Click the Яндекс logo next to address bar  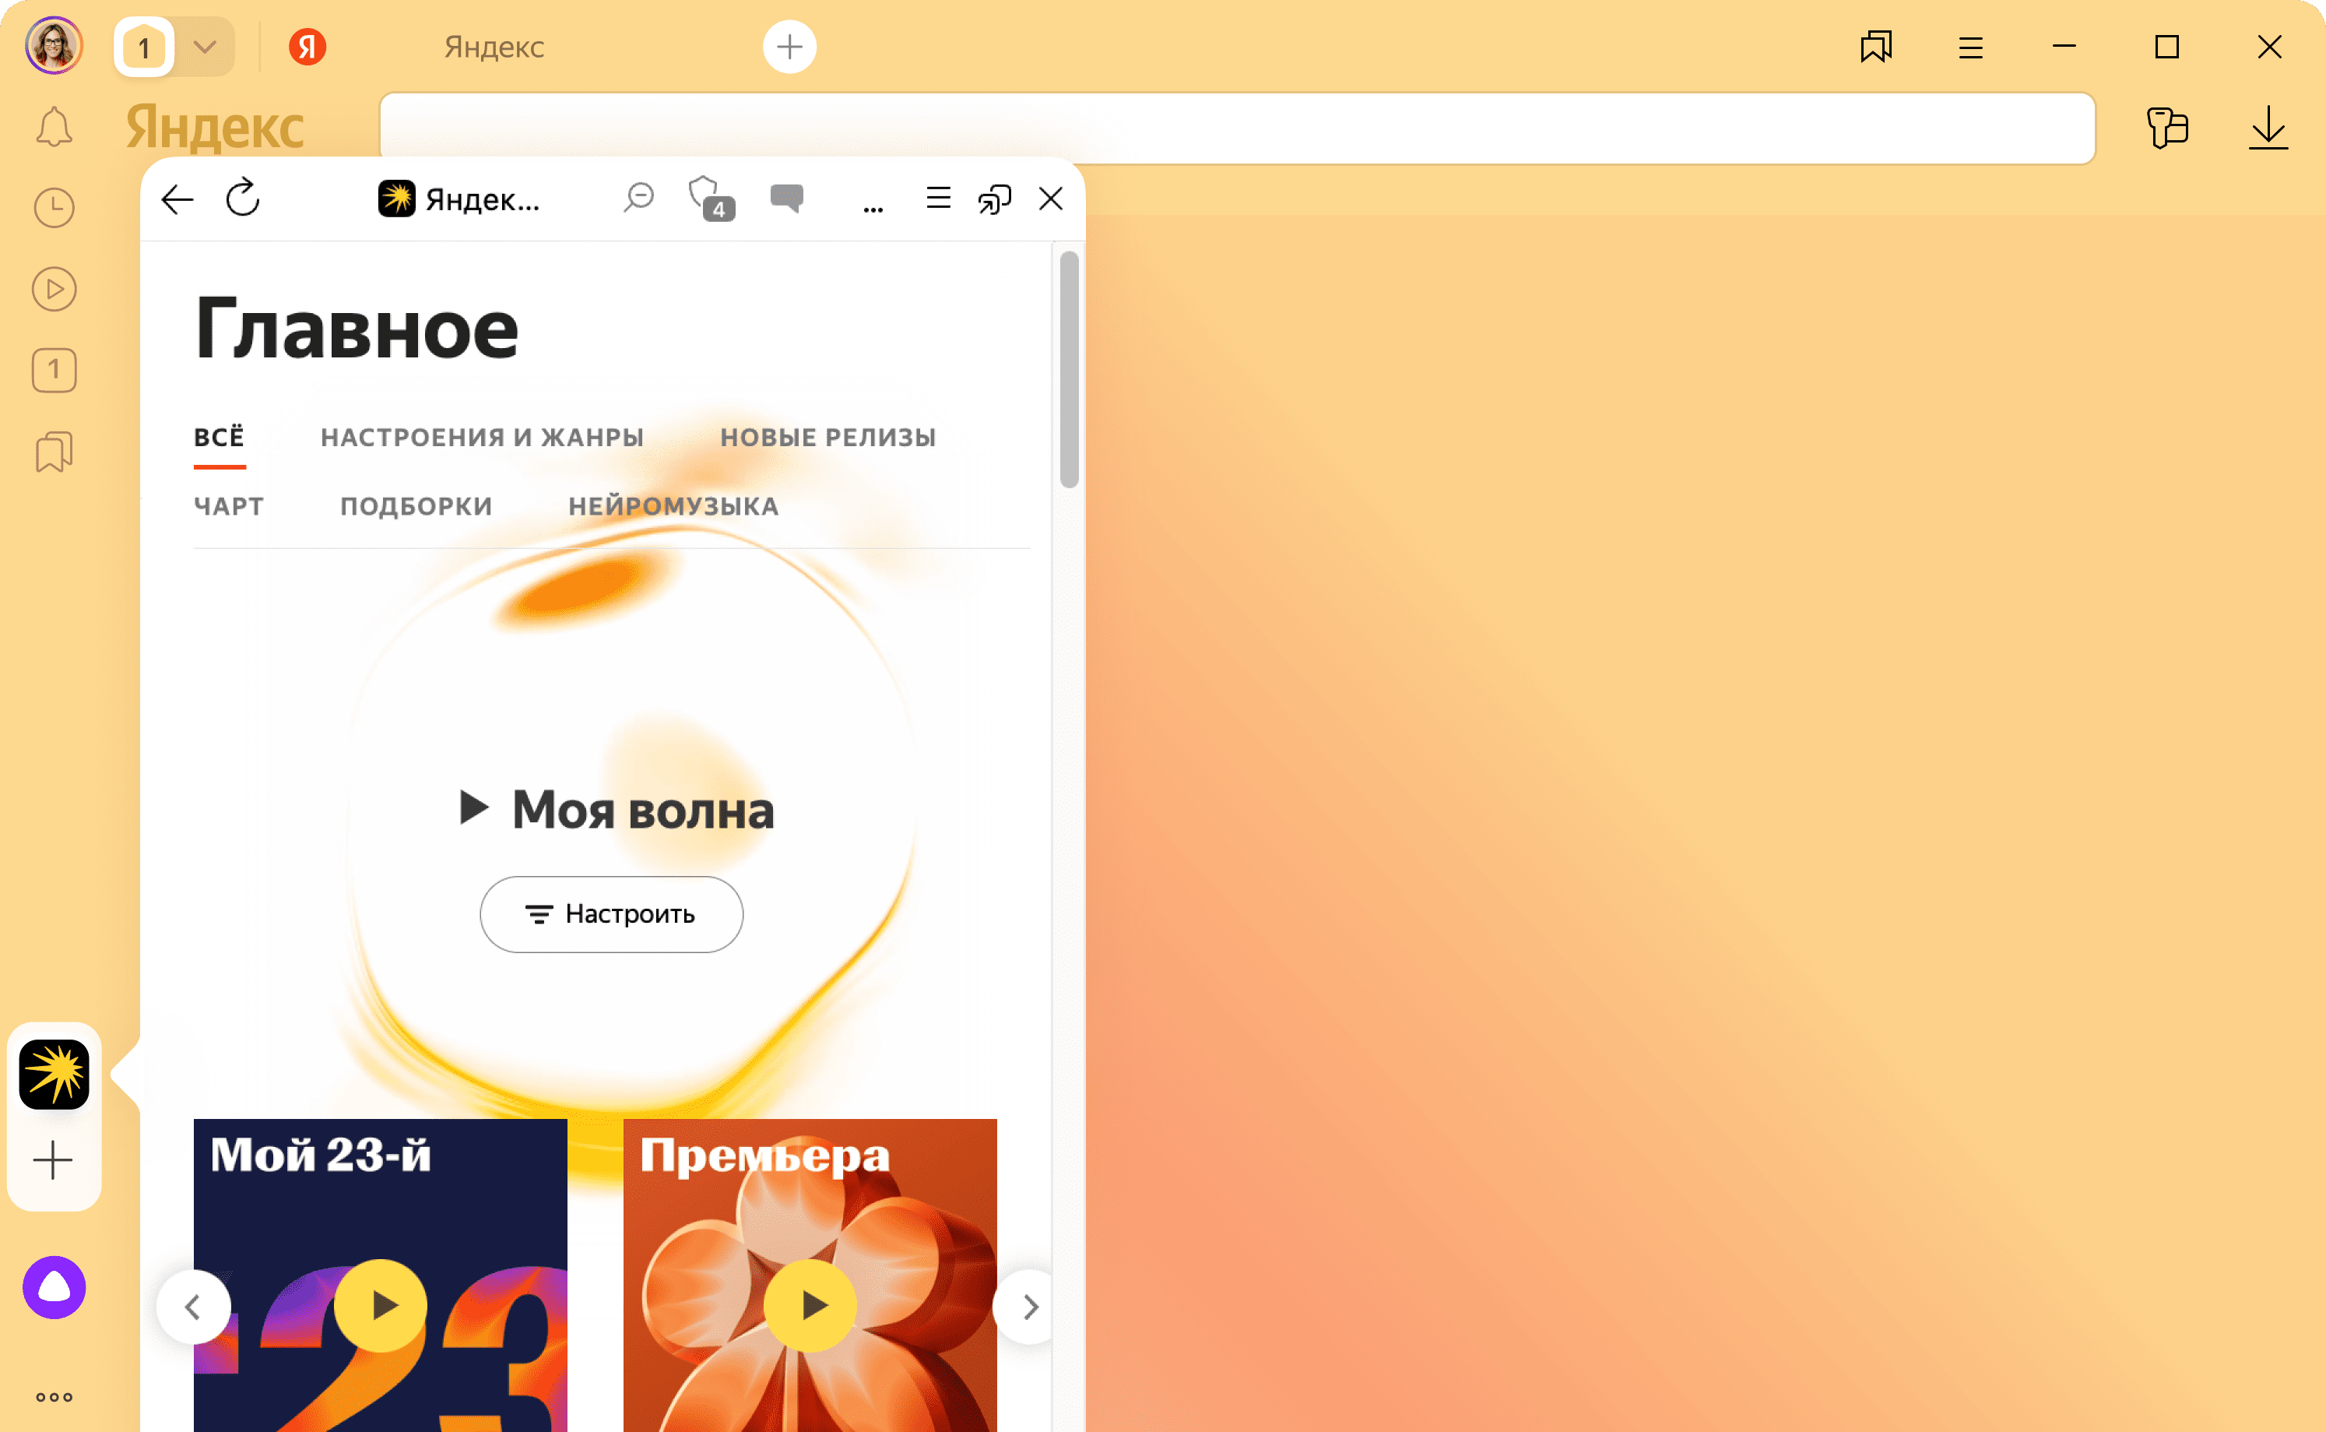point(215,127)
